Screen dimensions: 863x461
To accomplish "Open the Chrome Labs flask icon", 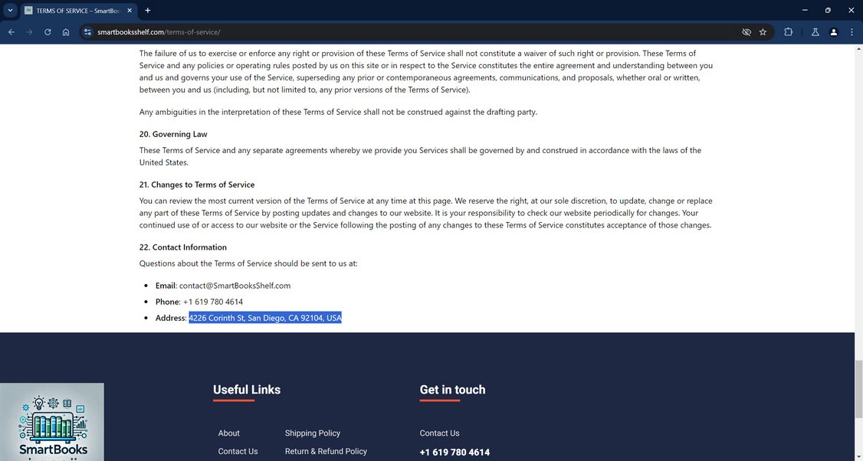I will [815, 32].
